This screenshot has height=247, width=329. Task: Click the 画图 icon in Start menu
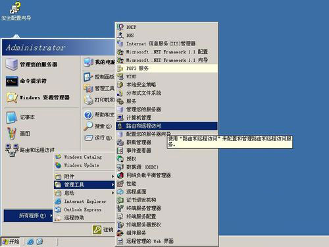click(12, 133)
